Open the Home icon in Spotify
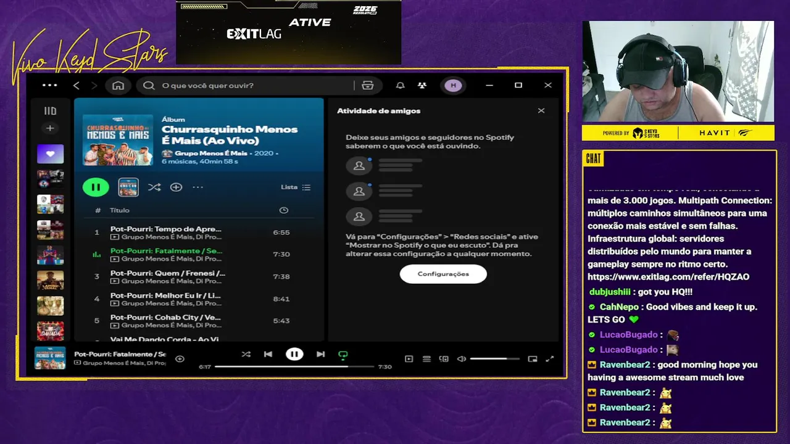Image resolution: width=790 pixels, height=444 pixels. coord(118,85)
